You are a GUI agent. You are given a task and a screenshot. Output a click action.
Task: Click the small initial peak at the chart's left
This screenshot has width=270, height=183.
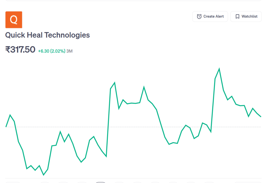10,115
